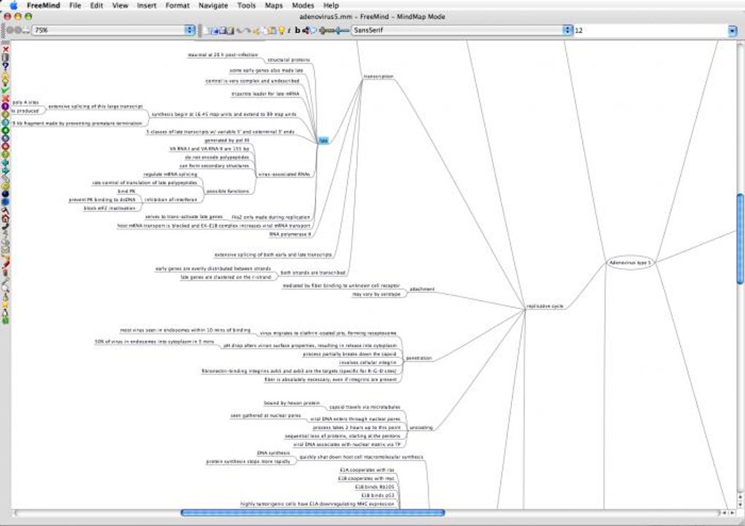Select the 'E1B binds p53' node

(378, 495)
